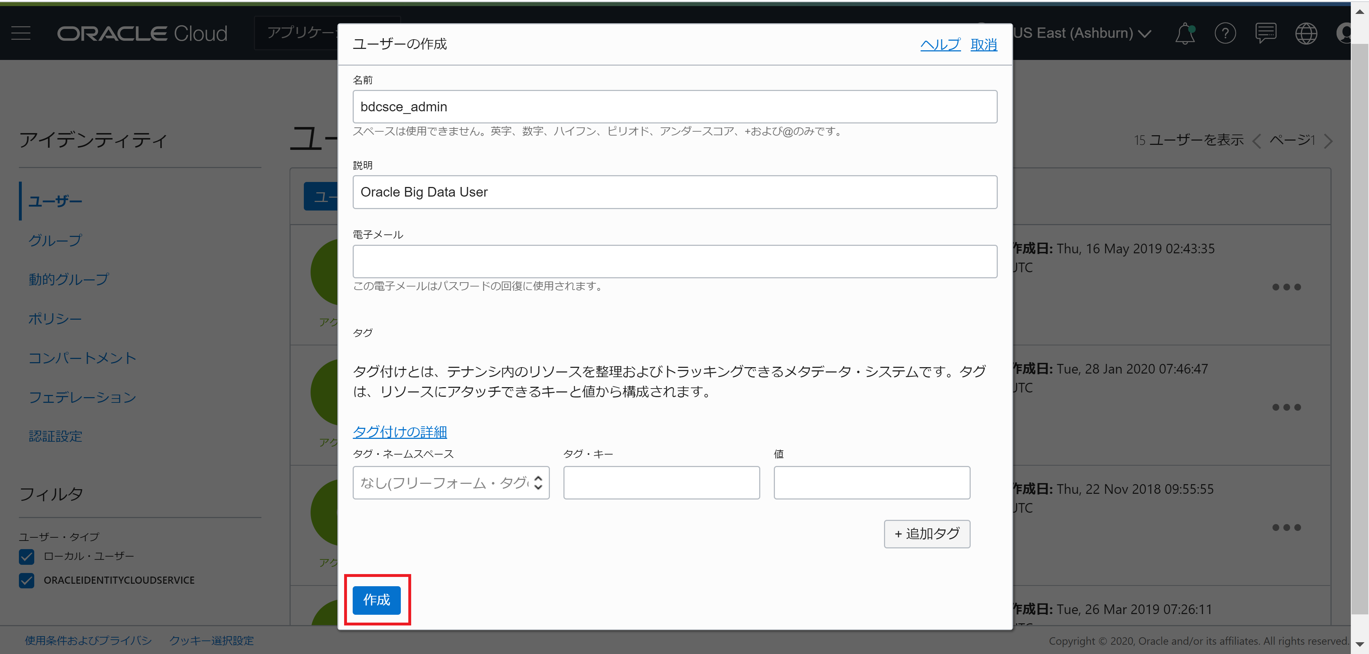Click the 取消 link
Image resolution: width=1369 pixels, height=654 pixels.
(983, 45)
